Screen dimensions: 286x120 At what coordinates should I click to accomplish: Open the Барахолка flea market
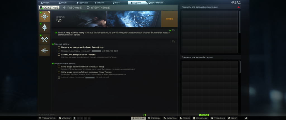pos(170,118)
